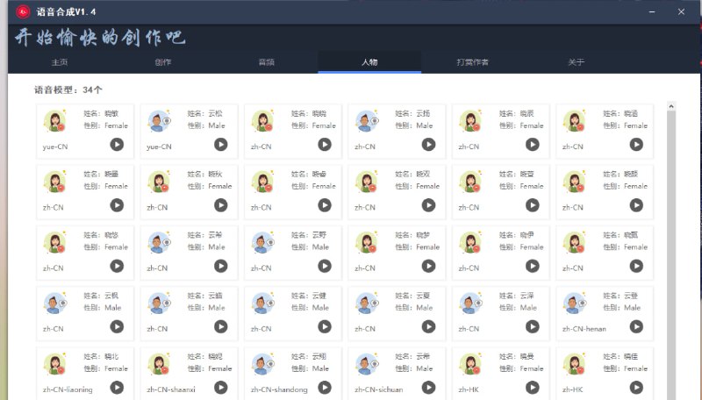Viewport: 702px width, 400px height.
Task: Click the yue-CN Female avatar icon
Action: [55, 121]
